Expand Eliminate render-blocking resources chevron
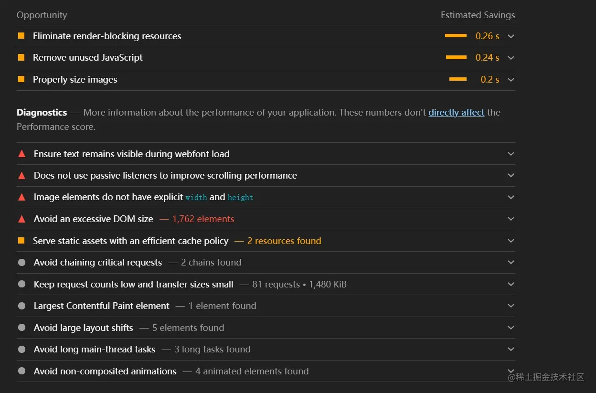 coord(511,36)
